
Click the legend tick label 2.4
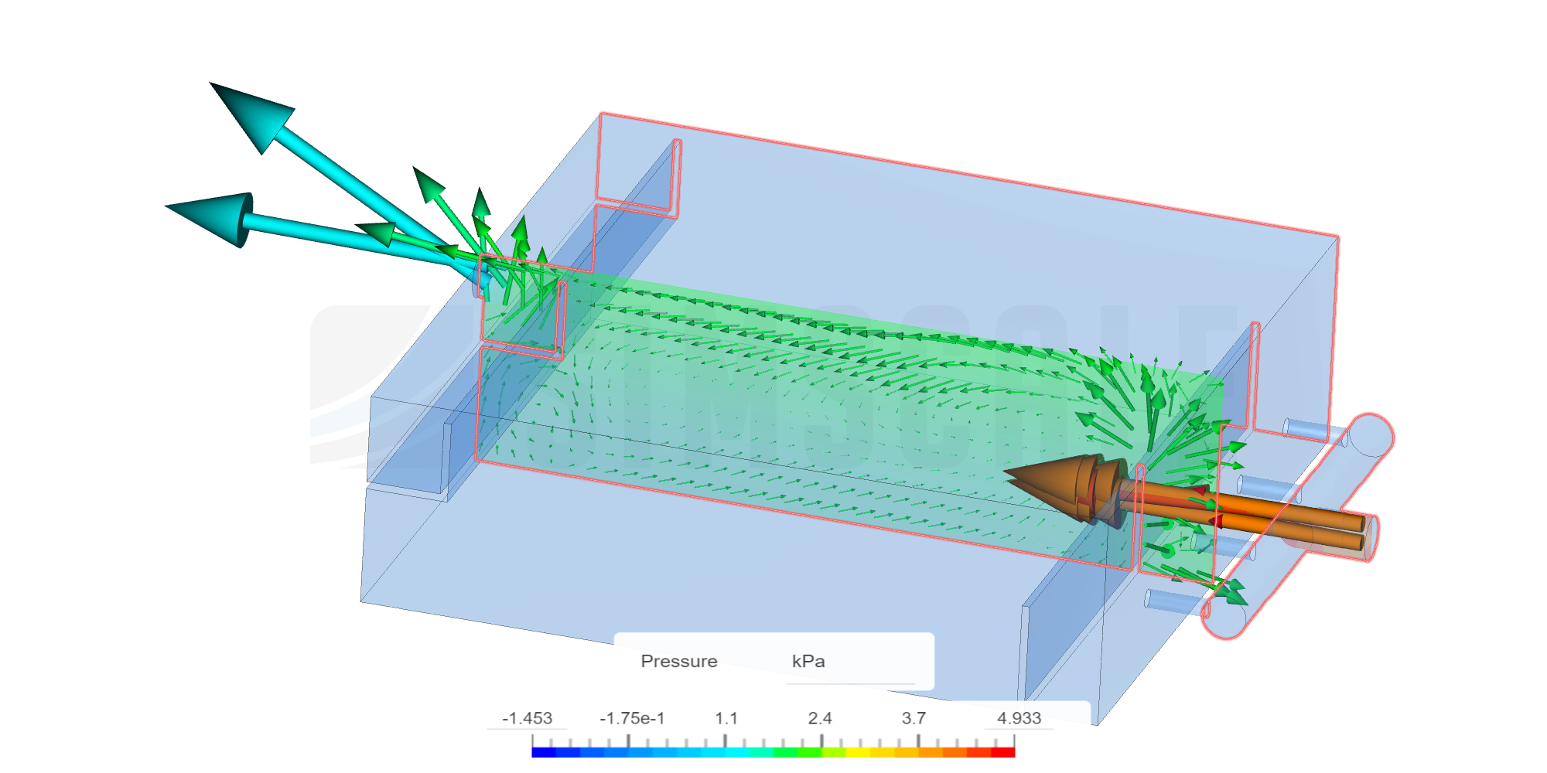tap(820, 718)
